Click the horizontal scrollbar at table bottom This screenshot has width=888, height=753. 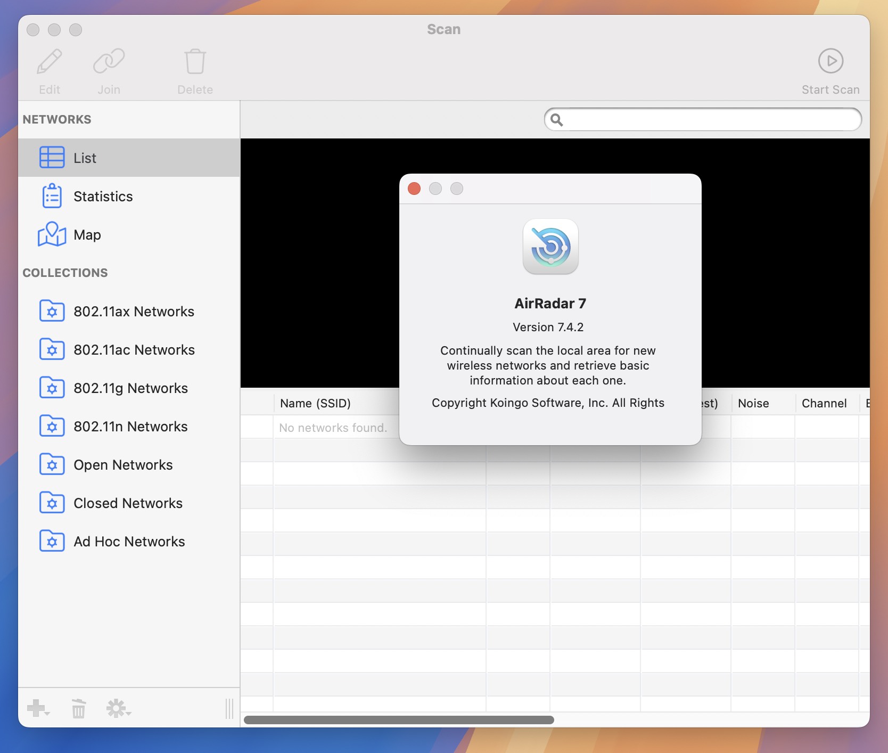[399, 720]
